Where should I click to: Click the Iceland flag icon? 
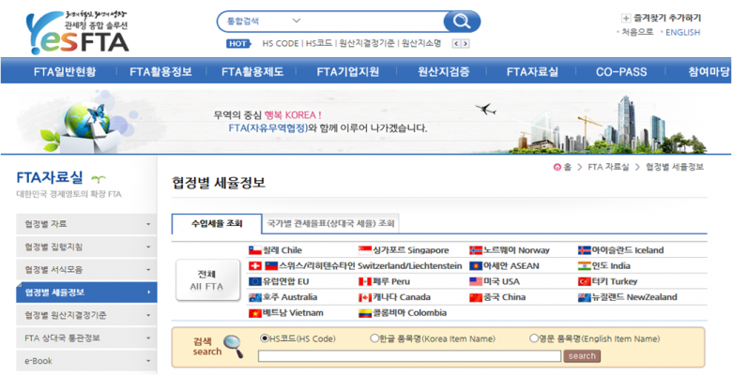pyautogui.click(x=585, y=250)
